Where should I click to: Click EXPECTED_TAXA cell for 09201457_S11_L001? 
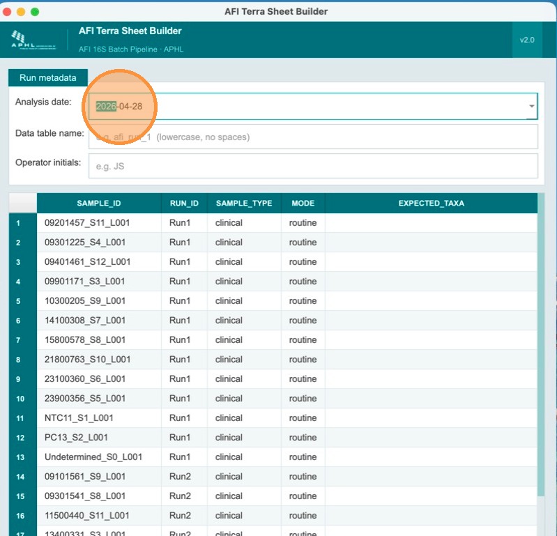(x=431, y=223)
